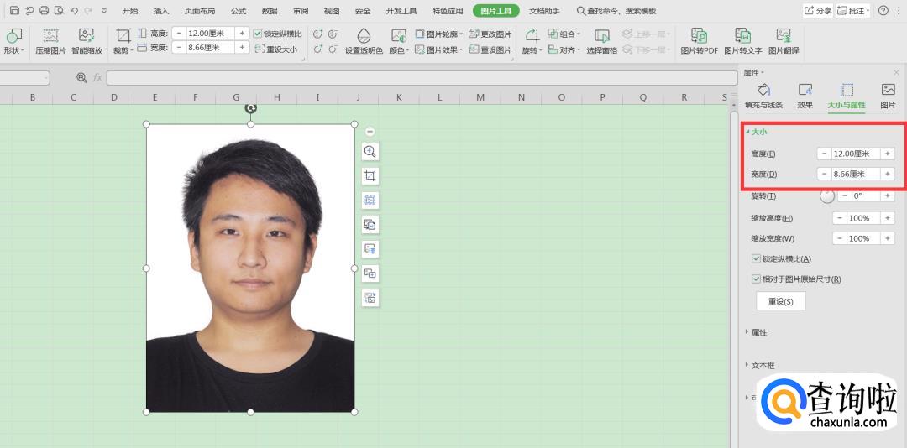Switch to the 插入 ribbon tab
907x448 pixels.
(x=161, y=11)
